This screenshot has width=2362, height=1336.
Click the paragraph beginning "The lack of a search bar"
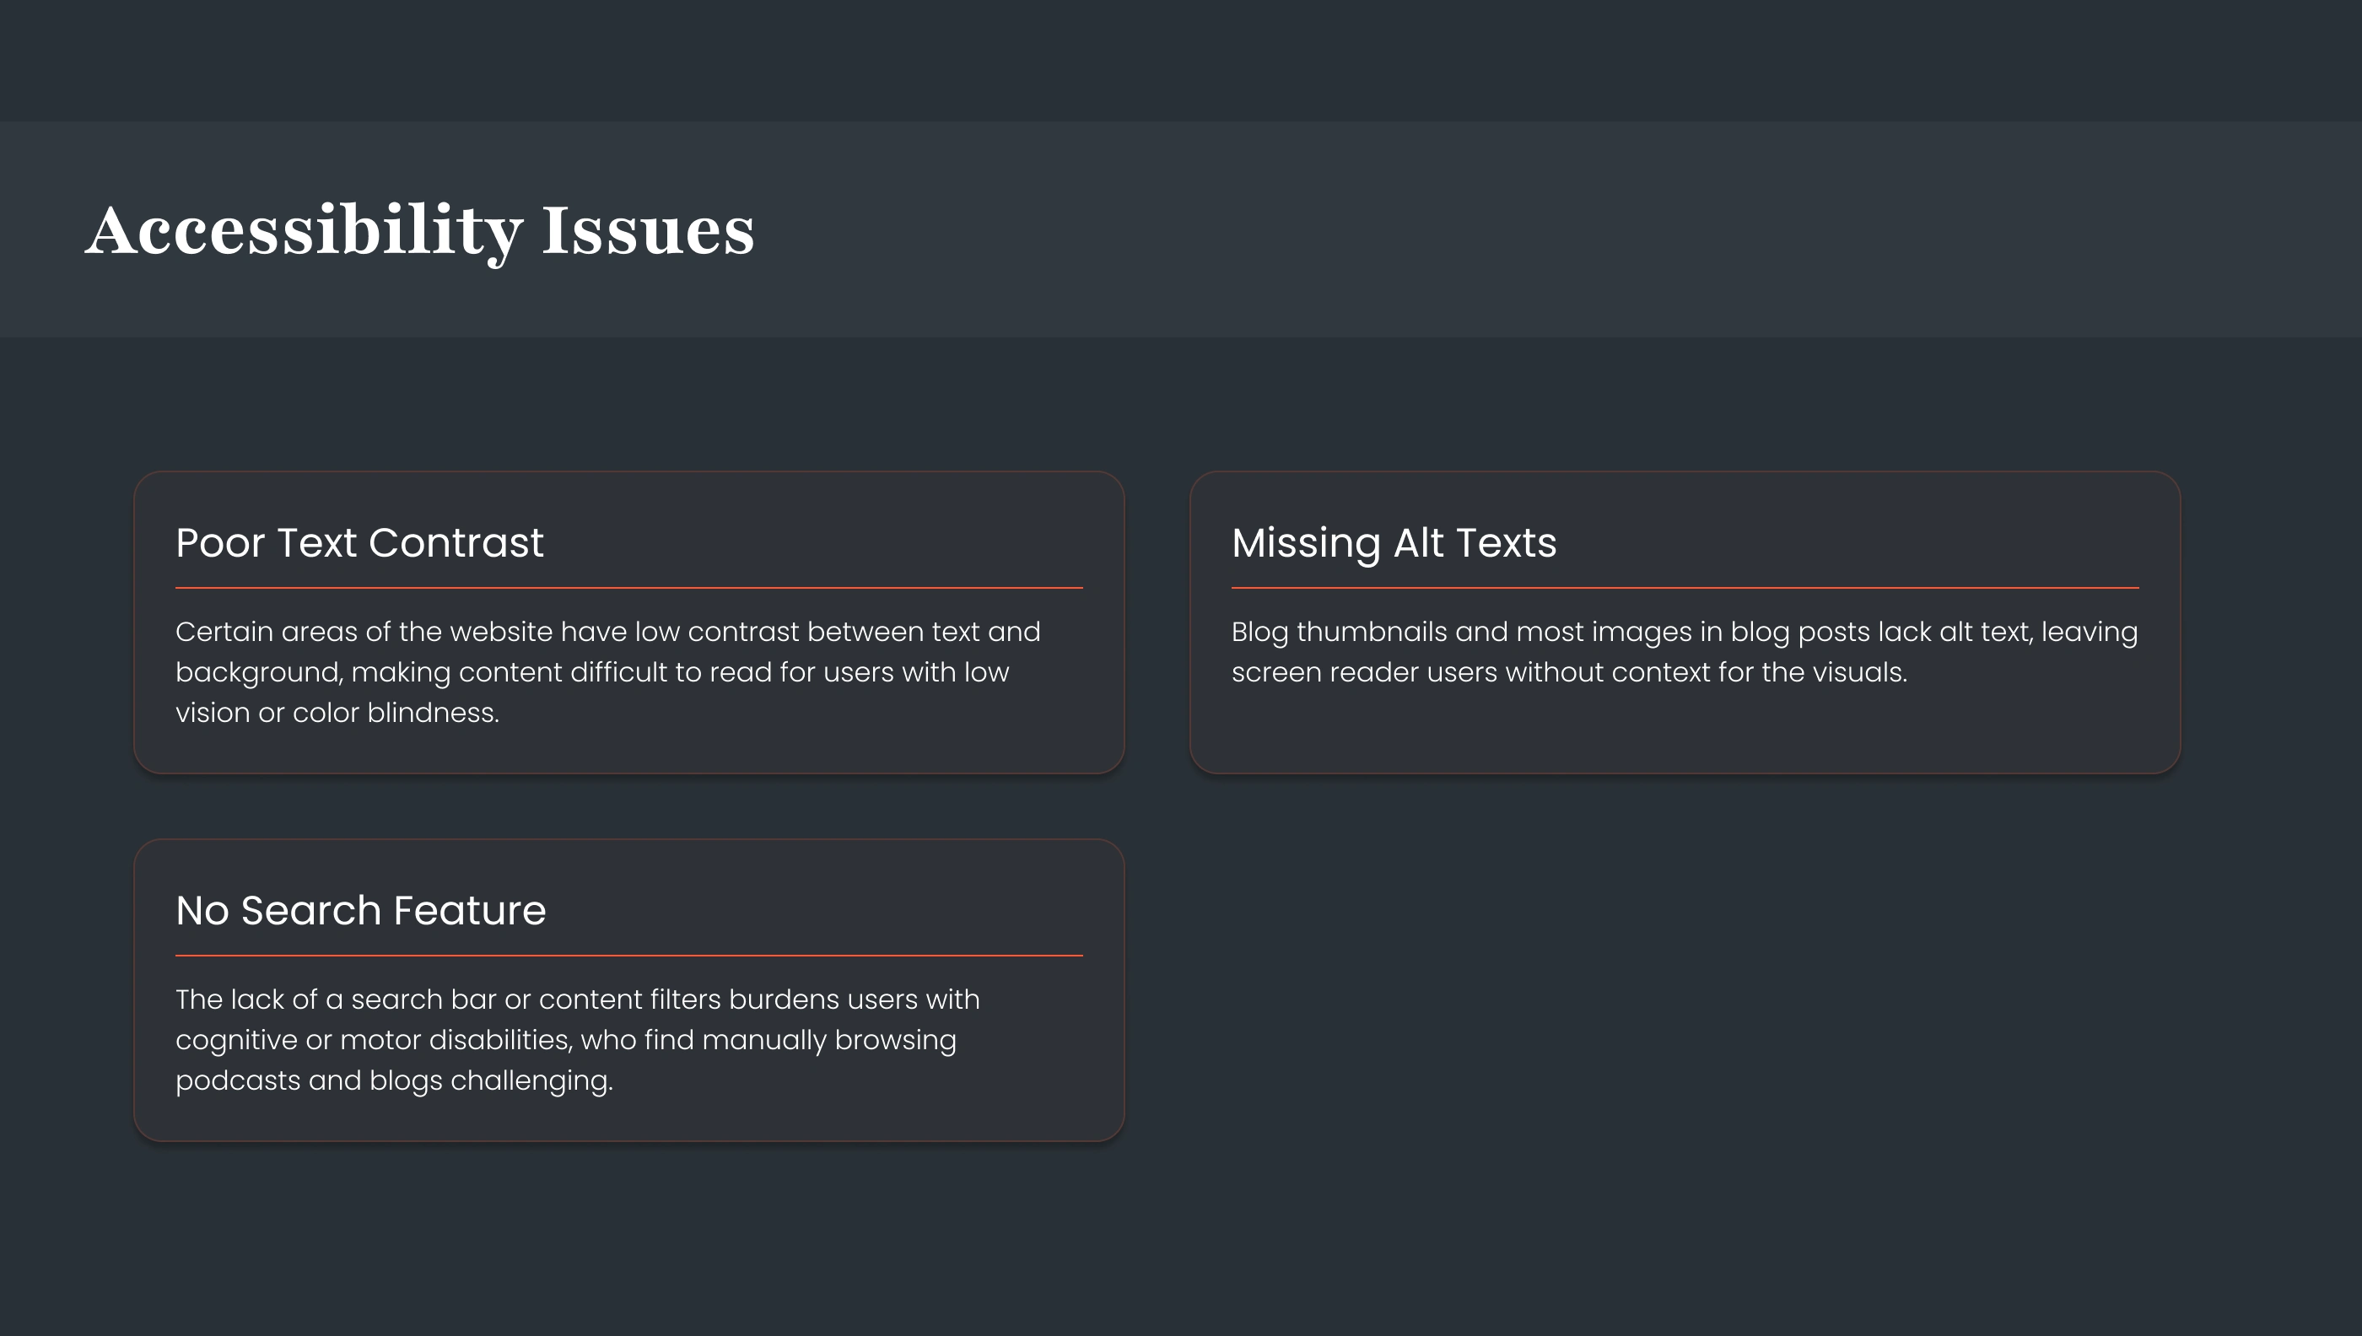[x=577, y=1040]
